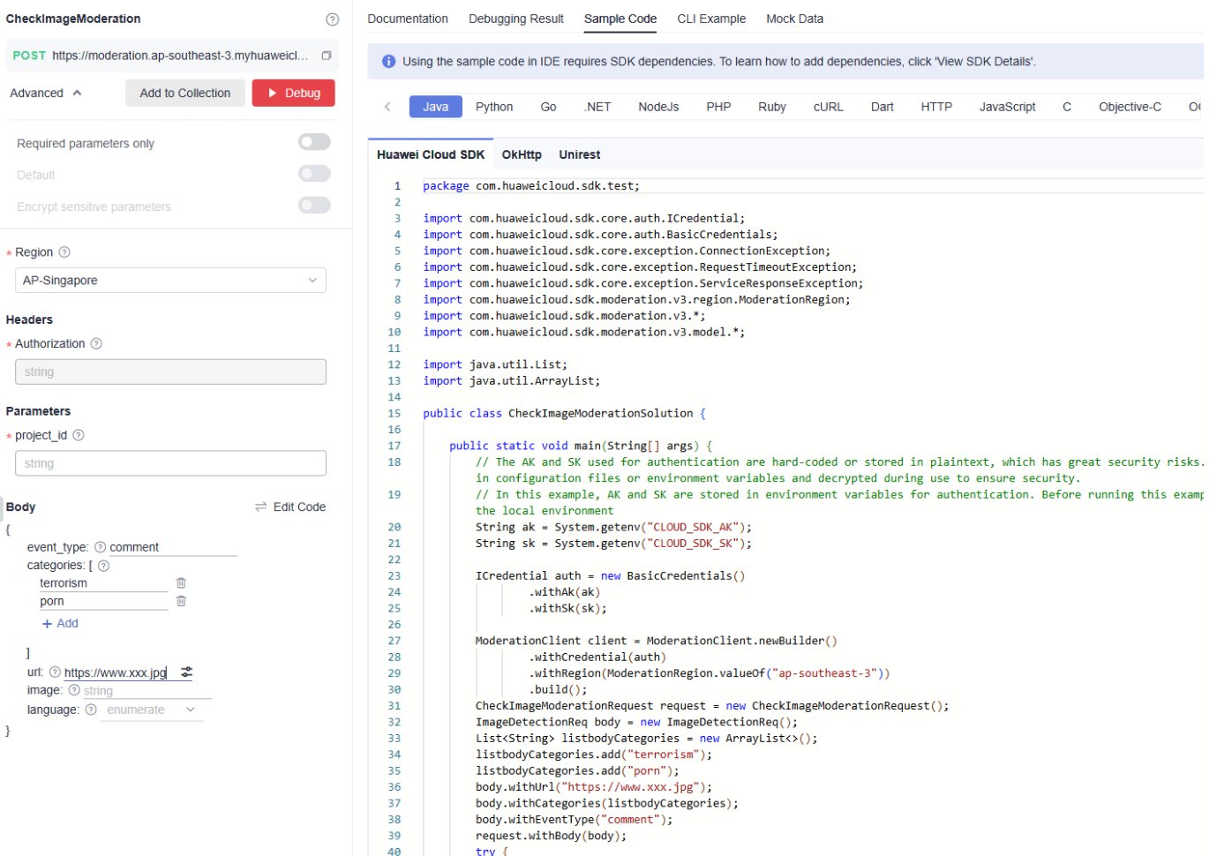
Task: Open the Mock Data tab
Action: click(x=794, y=19)
